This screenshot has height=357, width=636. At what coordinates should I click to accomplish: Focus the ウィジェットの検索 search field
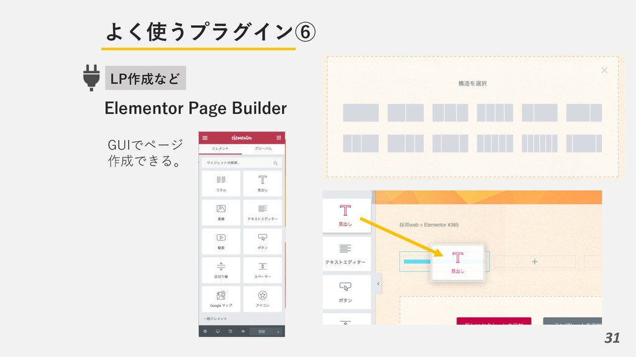(242, 163)
